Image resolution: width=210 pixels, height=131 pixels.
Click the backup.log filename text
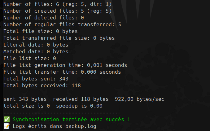click(81, 126)
